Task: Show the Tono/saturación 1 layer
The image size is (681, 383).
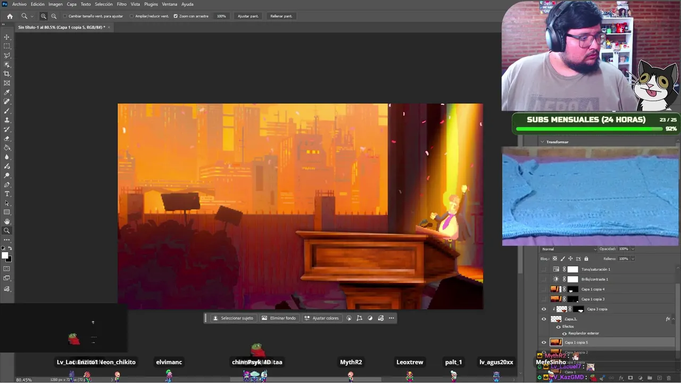Action: pyautogui.click(x=544, y=269)
